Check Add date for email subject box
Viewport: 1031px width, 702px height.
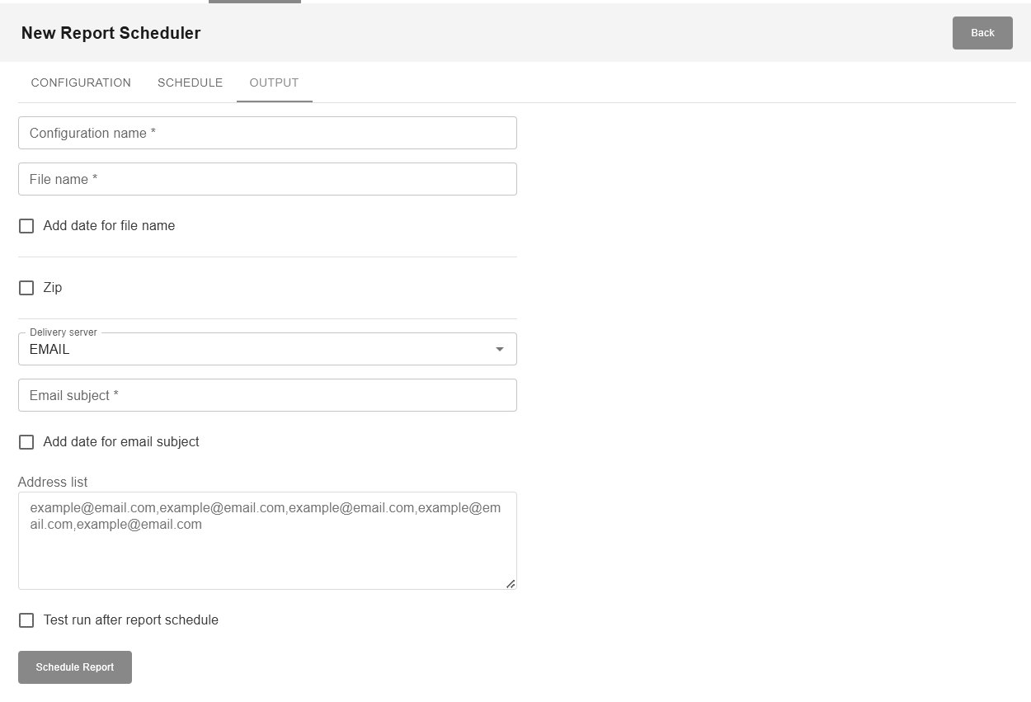pyautogui.click(x=26, y=442)
